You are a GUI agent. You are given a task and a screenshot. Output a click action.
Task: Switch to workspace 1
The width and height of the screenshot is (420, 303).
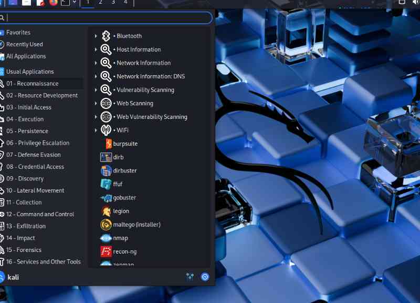coord(88,3)
